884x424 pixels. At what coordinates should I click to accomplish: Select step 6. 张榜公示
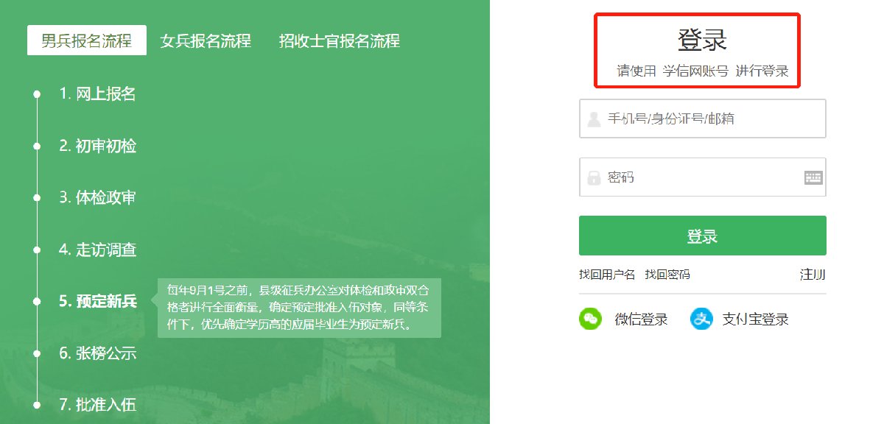pyautogui.click(x=97, y=353)
